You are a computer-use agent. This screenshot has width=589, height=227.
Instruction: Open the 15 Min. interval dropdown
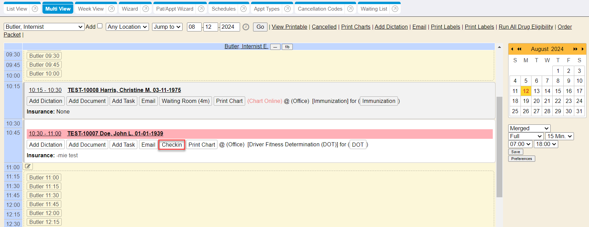click(x=559, y=136)
